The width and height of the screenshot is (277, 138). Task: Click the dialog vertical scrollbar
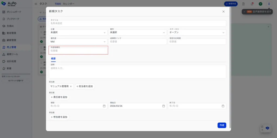click(230, 67)
